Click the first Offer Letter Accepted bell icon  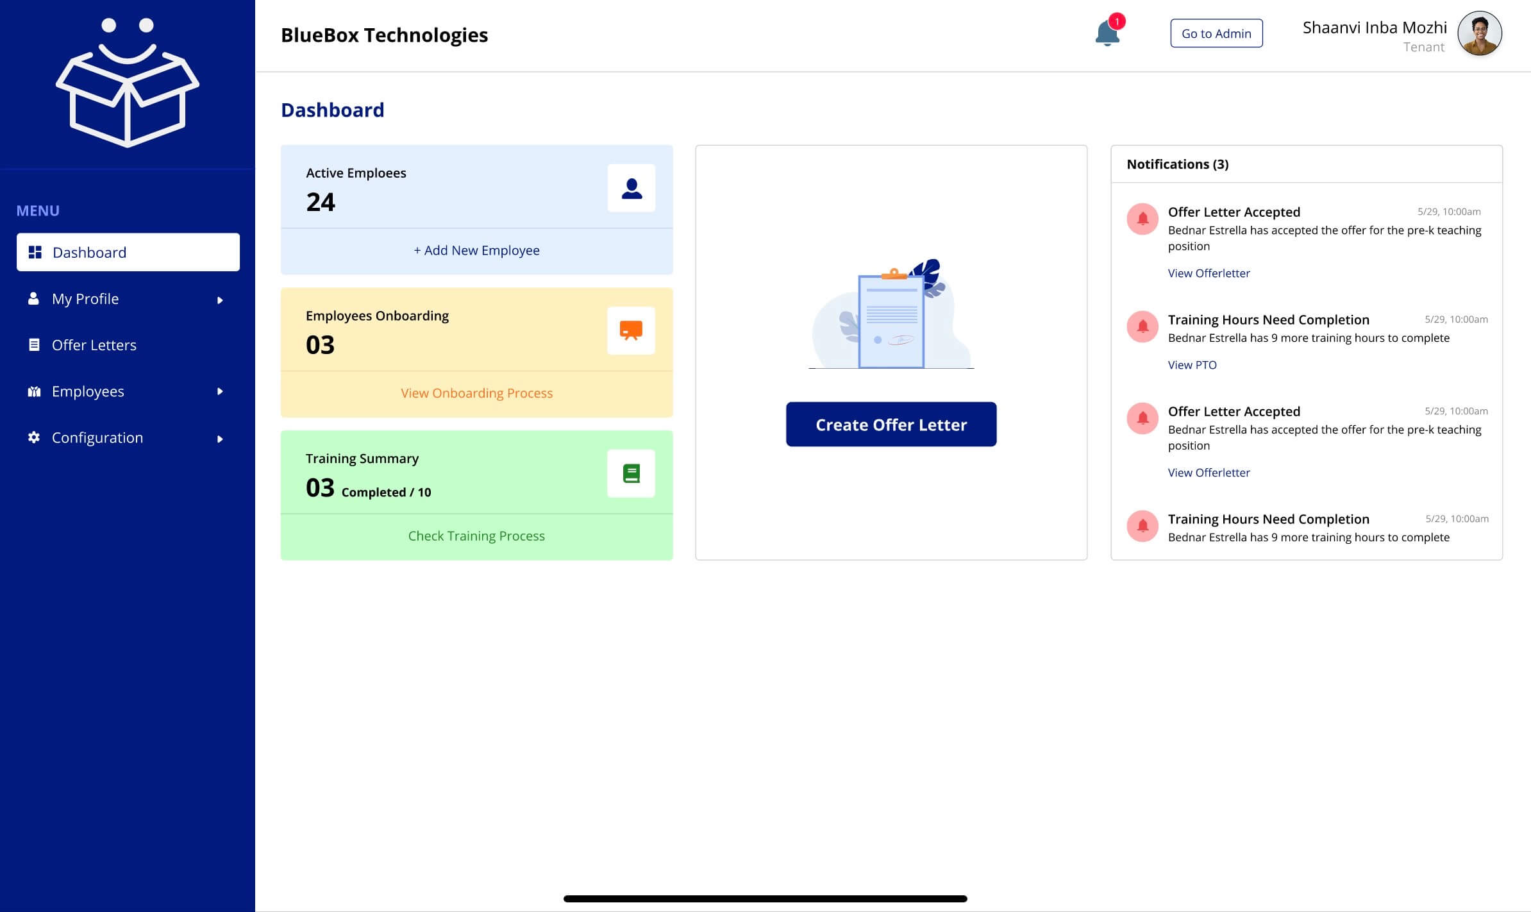(1142, 219)
